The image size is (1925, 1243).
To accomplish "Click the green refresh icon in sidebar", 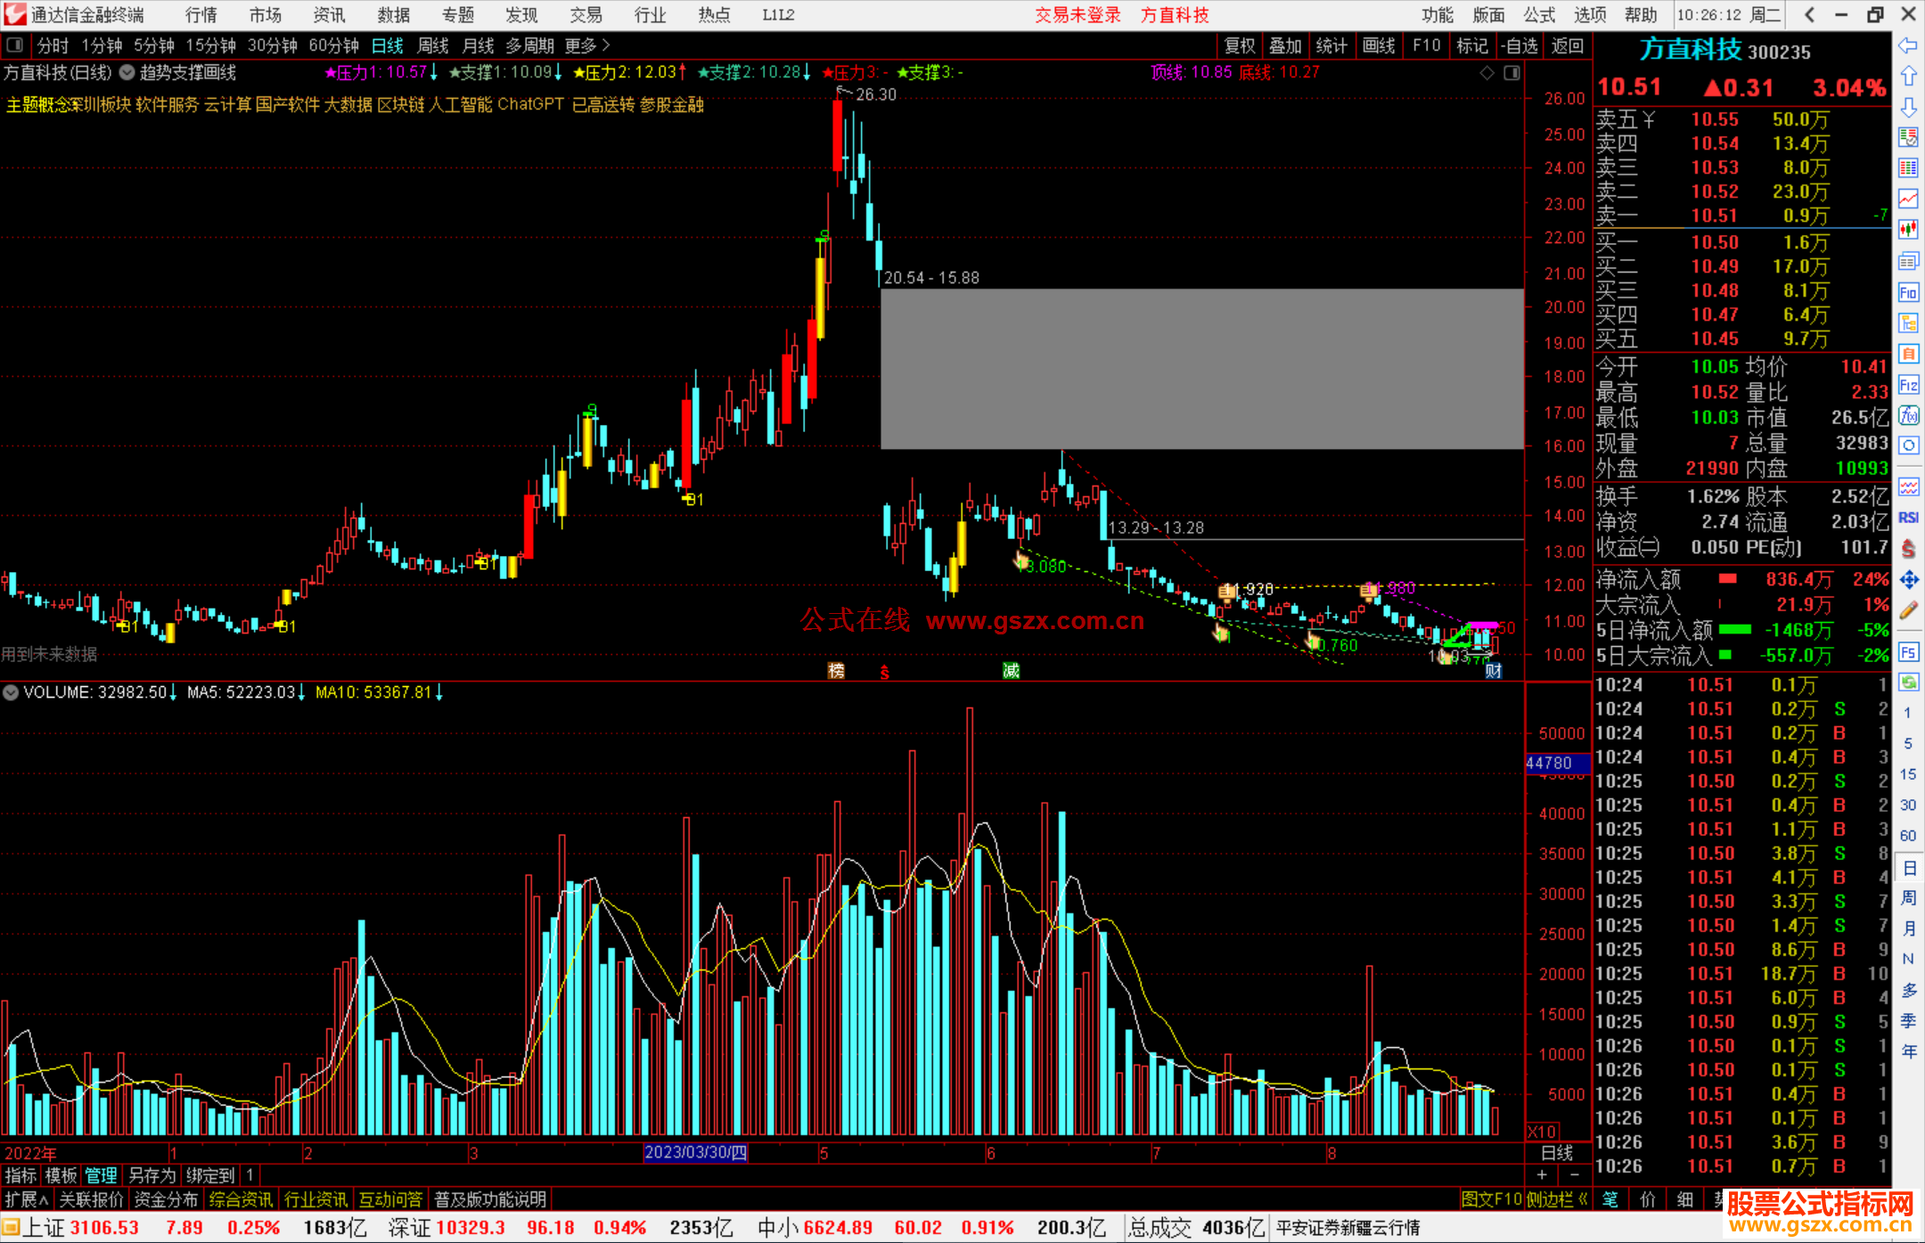I will click(1908, 683).
